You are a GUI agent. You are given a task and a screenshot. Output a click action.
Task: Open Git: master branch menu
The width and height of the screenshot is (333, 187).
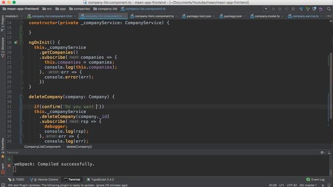pos(308,185)
